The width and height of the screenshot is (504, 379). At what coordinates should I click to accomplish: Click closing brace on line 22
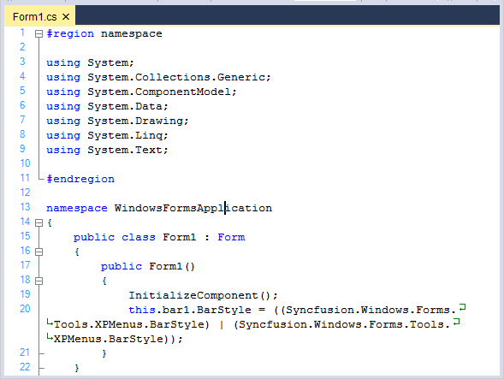pos(77,369)
